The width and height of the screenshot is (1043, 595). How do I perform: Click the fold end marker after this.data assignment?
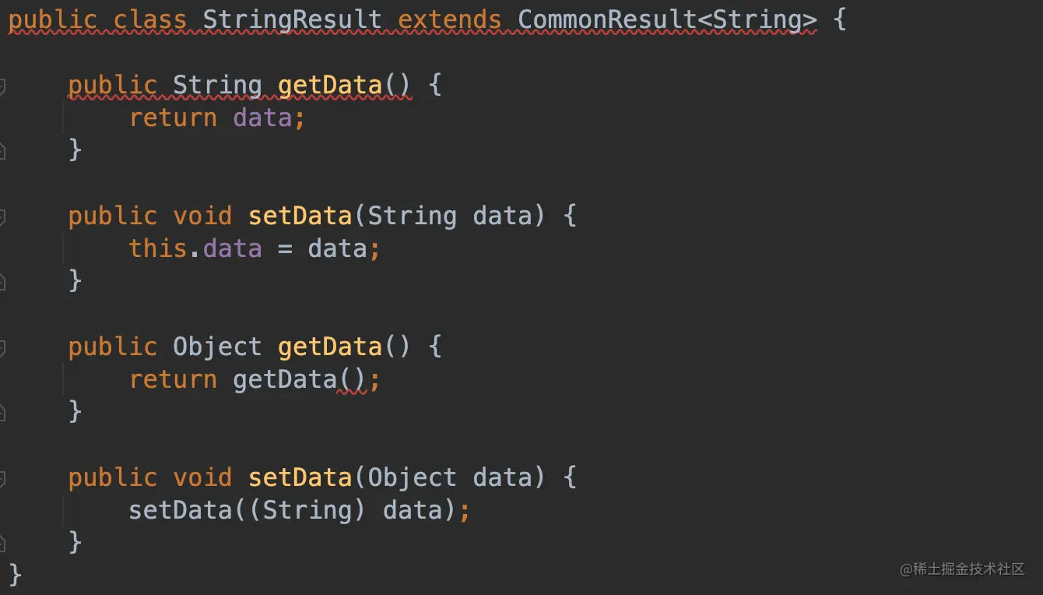(2, 281)
